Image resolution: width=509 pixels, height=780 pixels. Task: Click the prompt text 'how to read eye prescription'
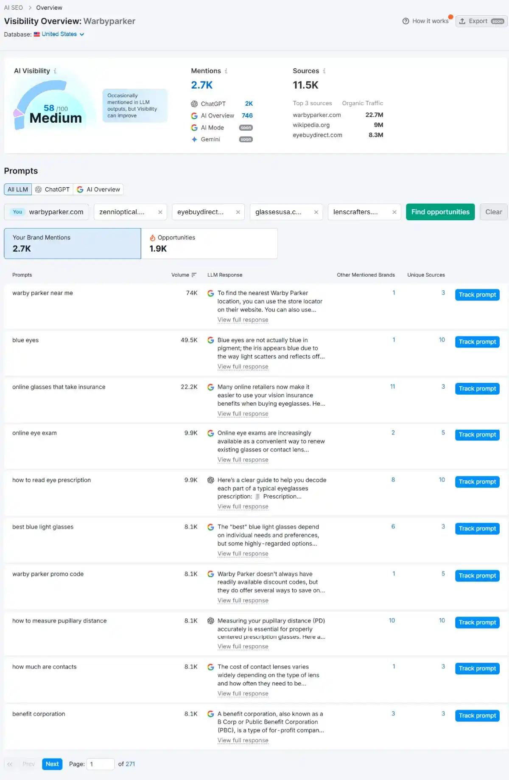click(x=52, y=480)
